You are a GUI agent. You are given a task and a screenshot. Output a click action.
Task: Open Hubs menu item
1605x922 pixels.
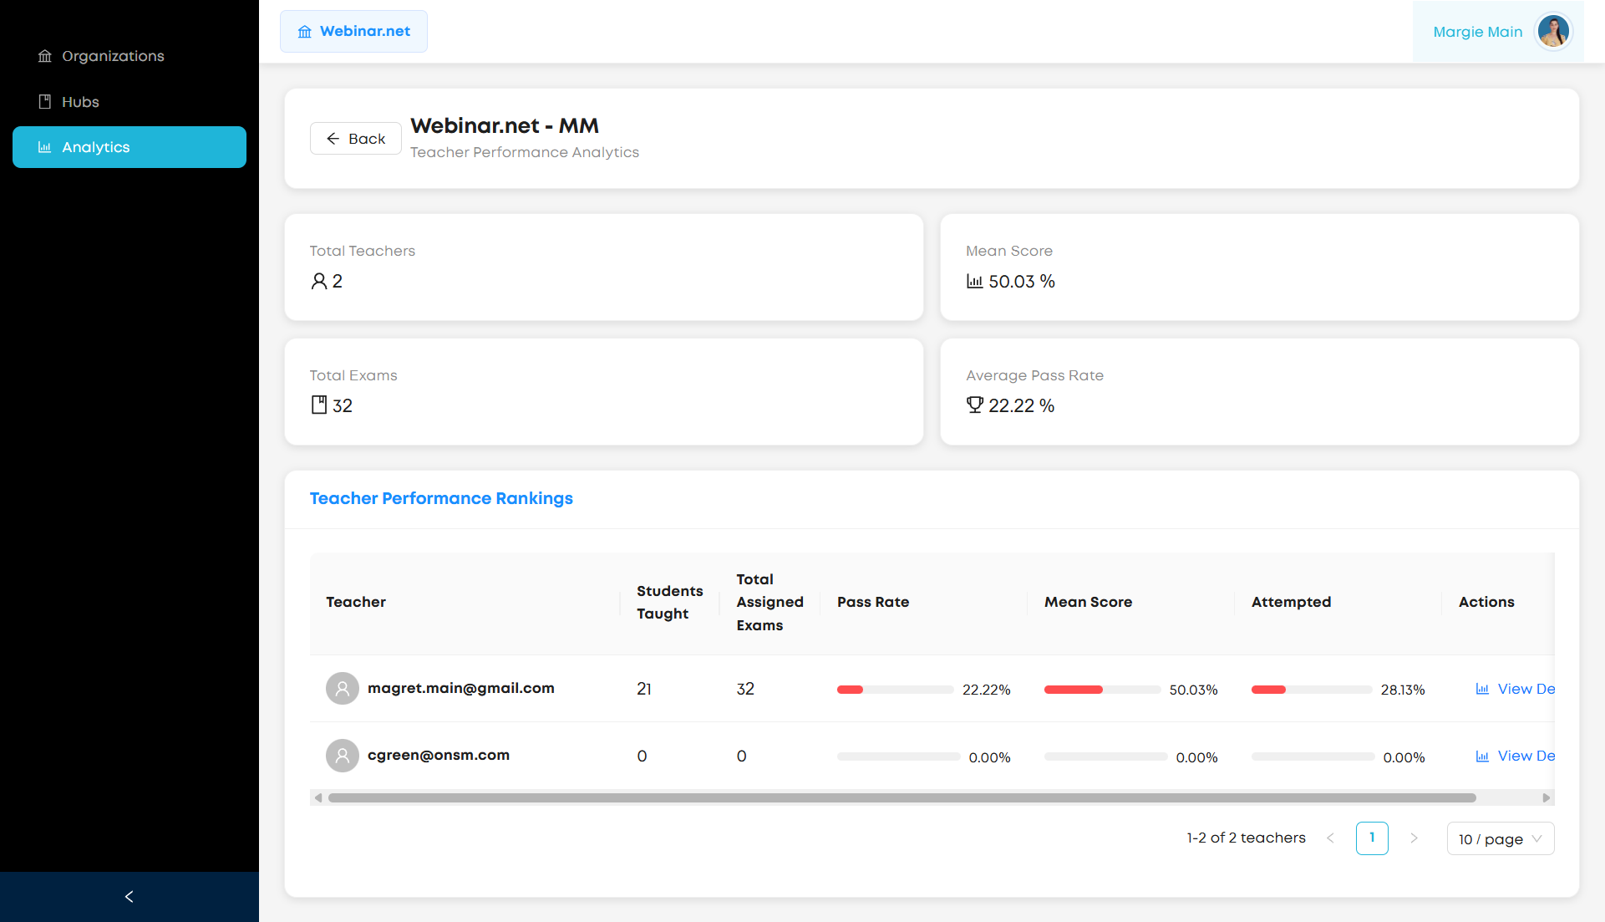tap(80, 102)
